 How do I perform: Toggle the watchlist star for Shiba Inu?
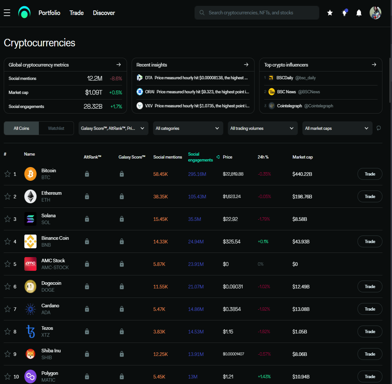8,354
